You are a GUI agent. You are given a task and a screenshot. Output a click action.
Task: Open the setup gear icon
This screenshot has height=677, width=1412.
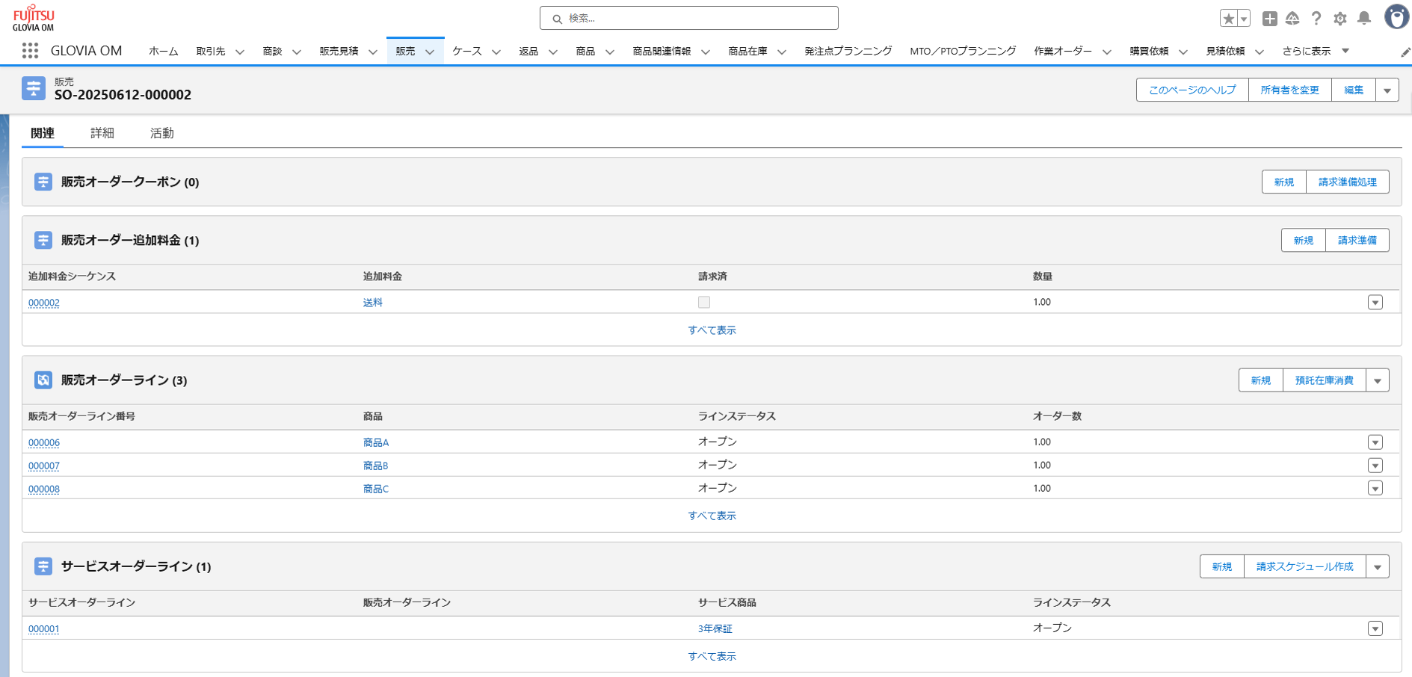pyautogui.click(x=1340, y=19)
